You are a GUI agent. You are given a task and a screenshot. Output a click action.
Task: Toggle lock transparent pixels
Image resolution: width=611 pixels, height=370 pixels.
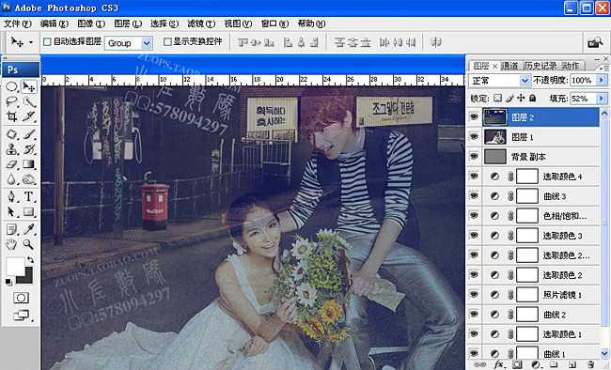pyautogui.click(x=497, y=98)
